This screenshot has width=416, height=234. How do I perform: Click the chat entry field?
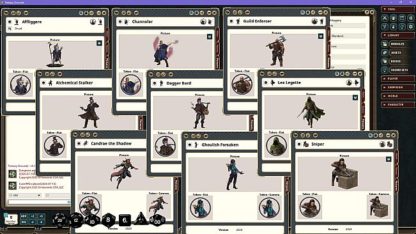pyautogui.click(x=39, y=202)
